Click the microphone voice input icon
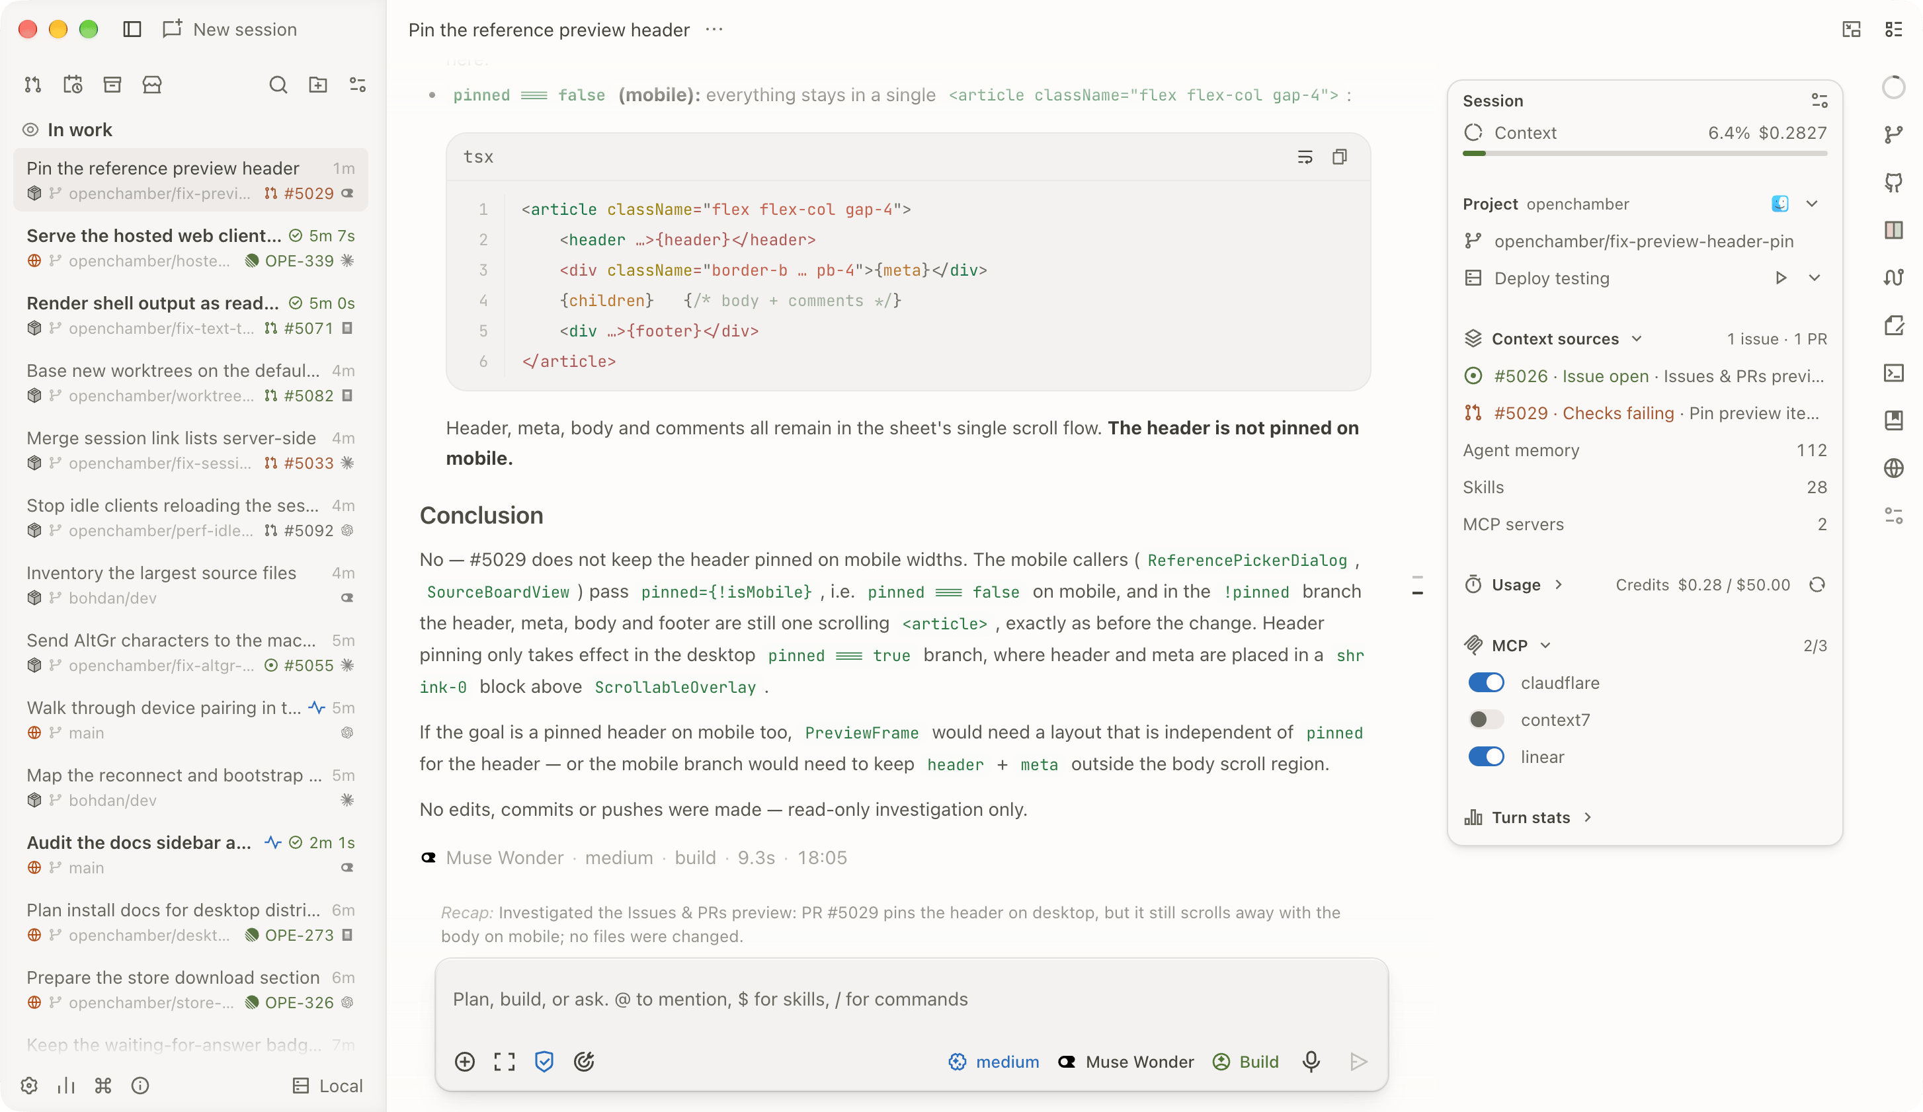 point(1311,1061)
